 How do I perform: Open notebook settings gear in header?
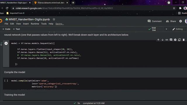click(x=181, y=21)
